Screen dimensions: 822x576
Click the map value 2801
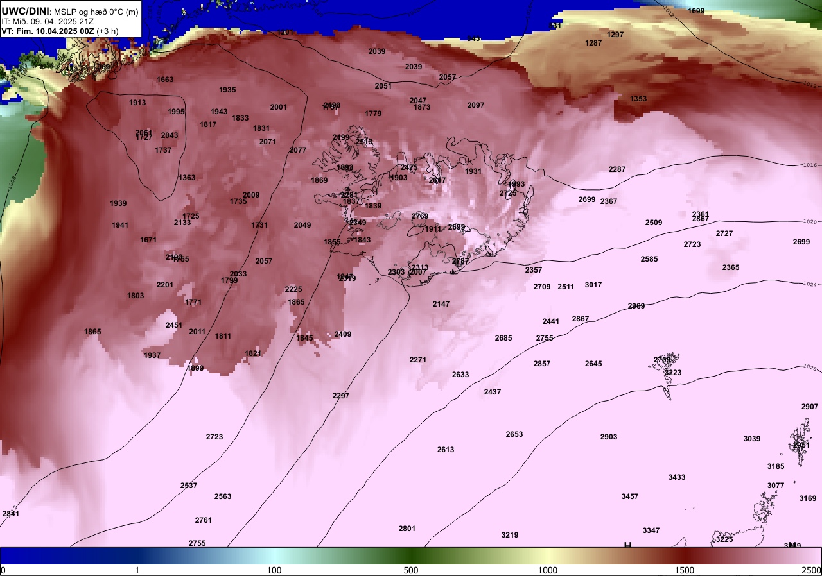(x=407, y=529)
